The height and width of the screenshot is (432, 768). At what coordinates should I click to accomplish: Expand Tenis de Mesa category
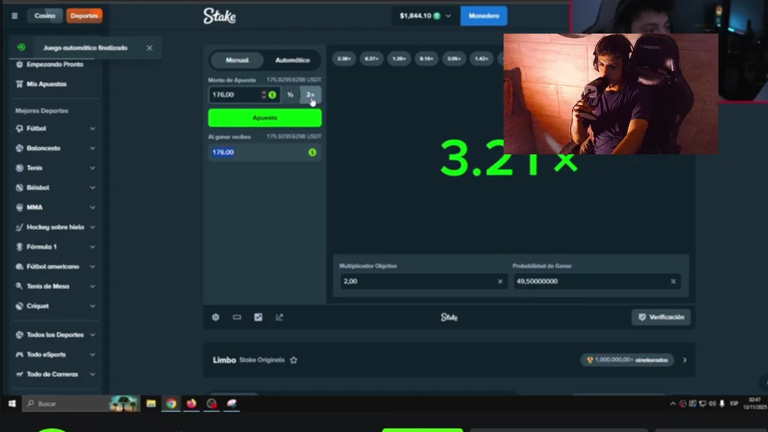(92, 286)
